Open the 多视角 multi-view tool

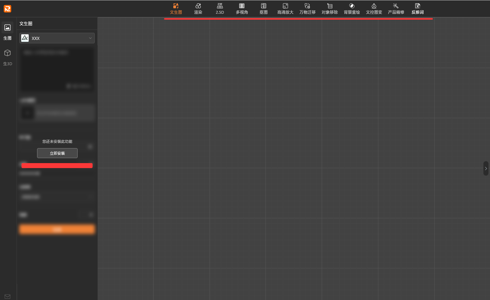coord(242,9)
